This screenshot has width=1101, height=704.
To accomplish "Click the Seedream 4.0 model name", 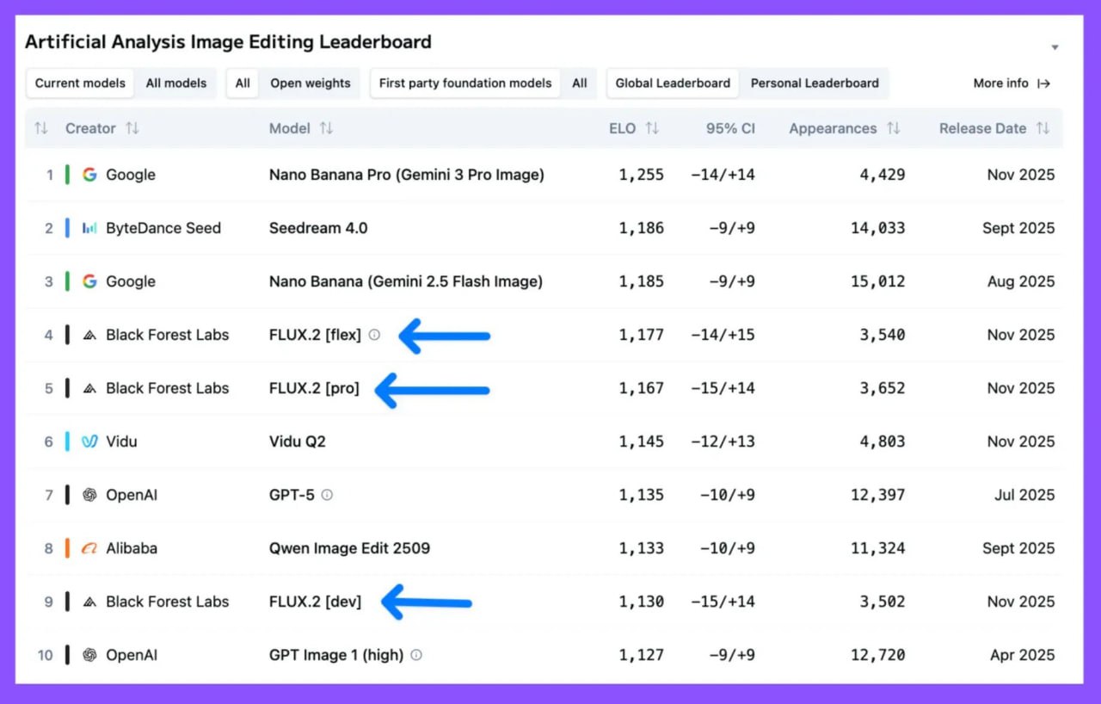I will 318,228.
